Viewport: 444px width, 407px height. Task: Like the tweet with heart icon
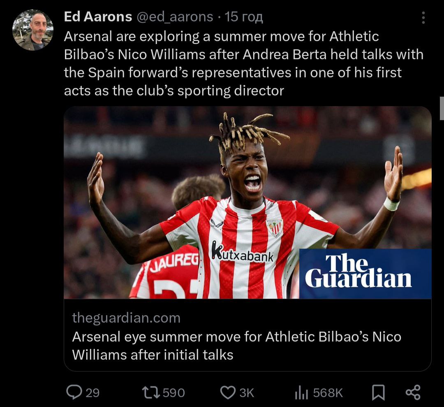pos(228,393)
